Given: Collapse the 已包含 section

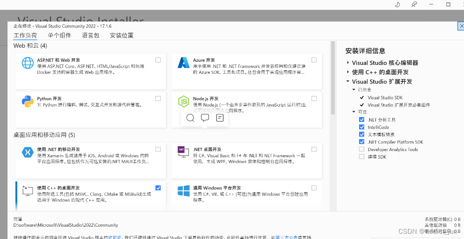Looking at the screenshot, I should click(354, 90).
